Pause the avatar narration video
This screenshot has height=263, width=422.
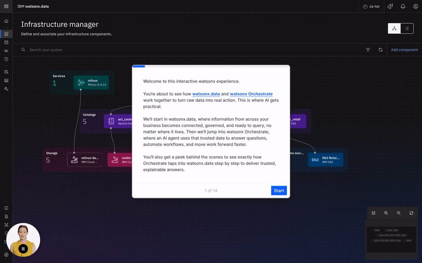(23, 249)
